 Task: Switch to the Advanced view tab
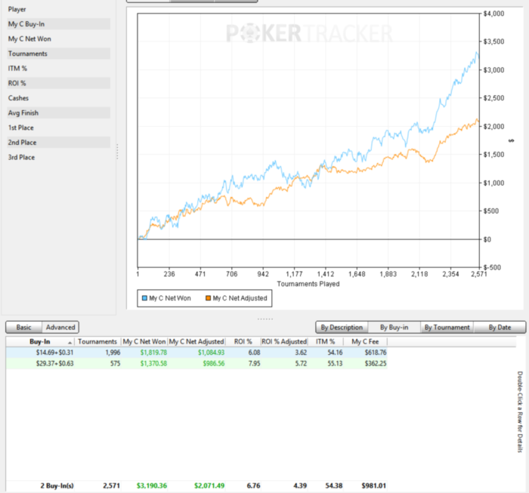coord(60,327)
